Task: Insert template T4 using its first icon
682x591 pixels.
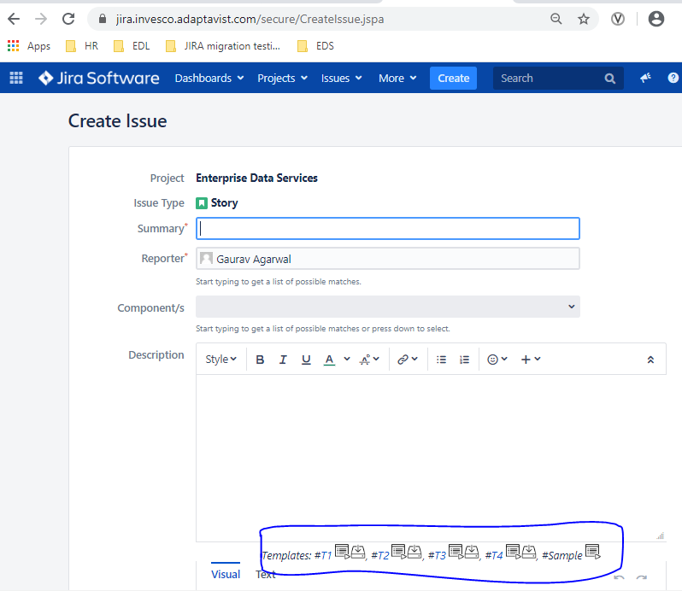Action: pos(514,552)
